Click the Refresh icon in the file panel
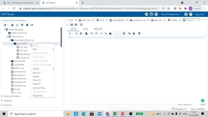 coord(32,25)
